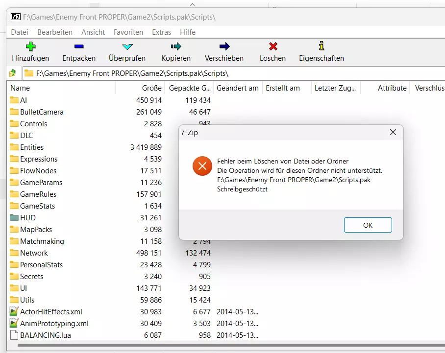Confirm the error dialog with OK
445x353 pixels.
point(368,225)
